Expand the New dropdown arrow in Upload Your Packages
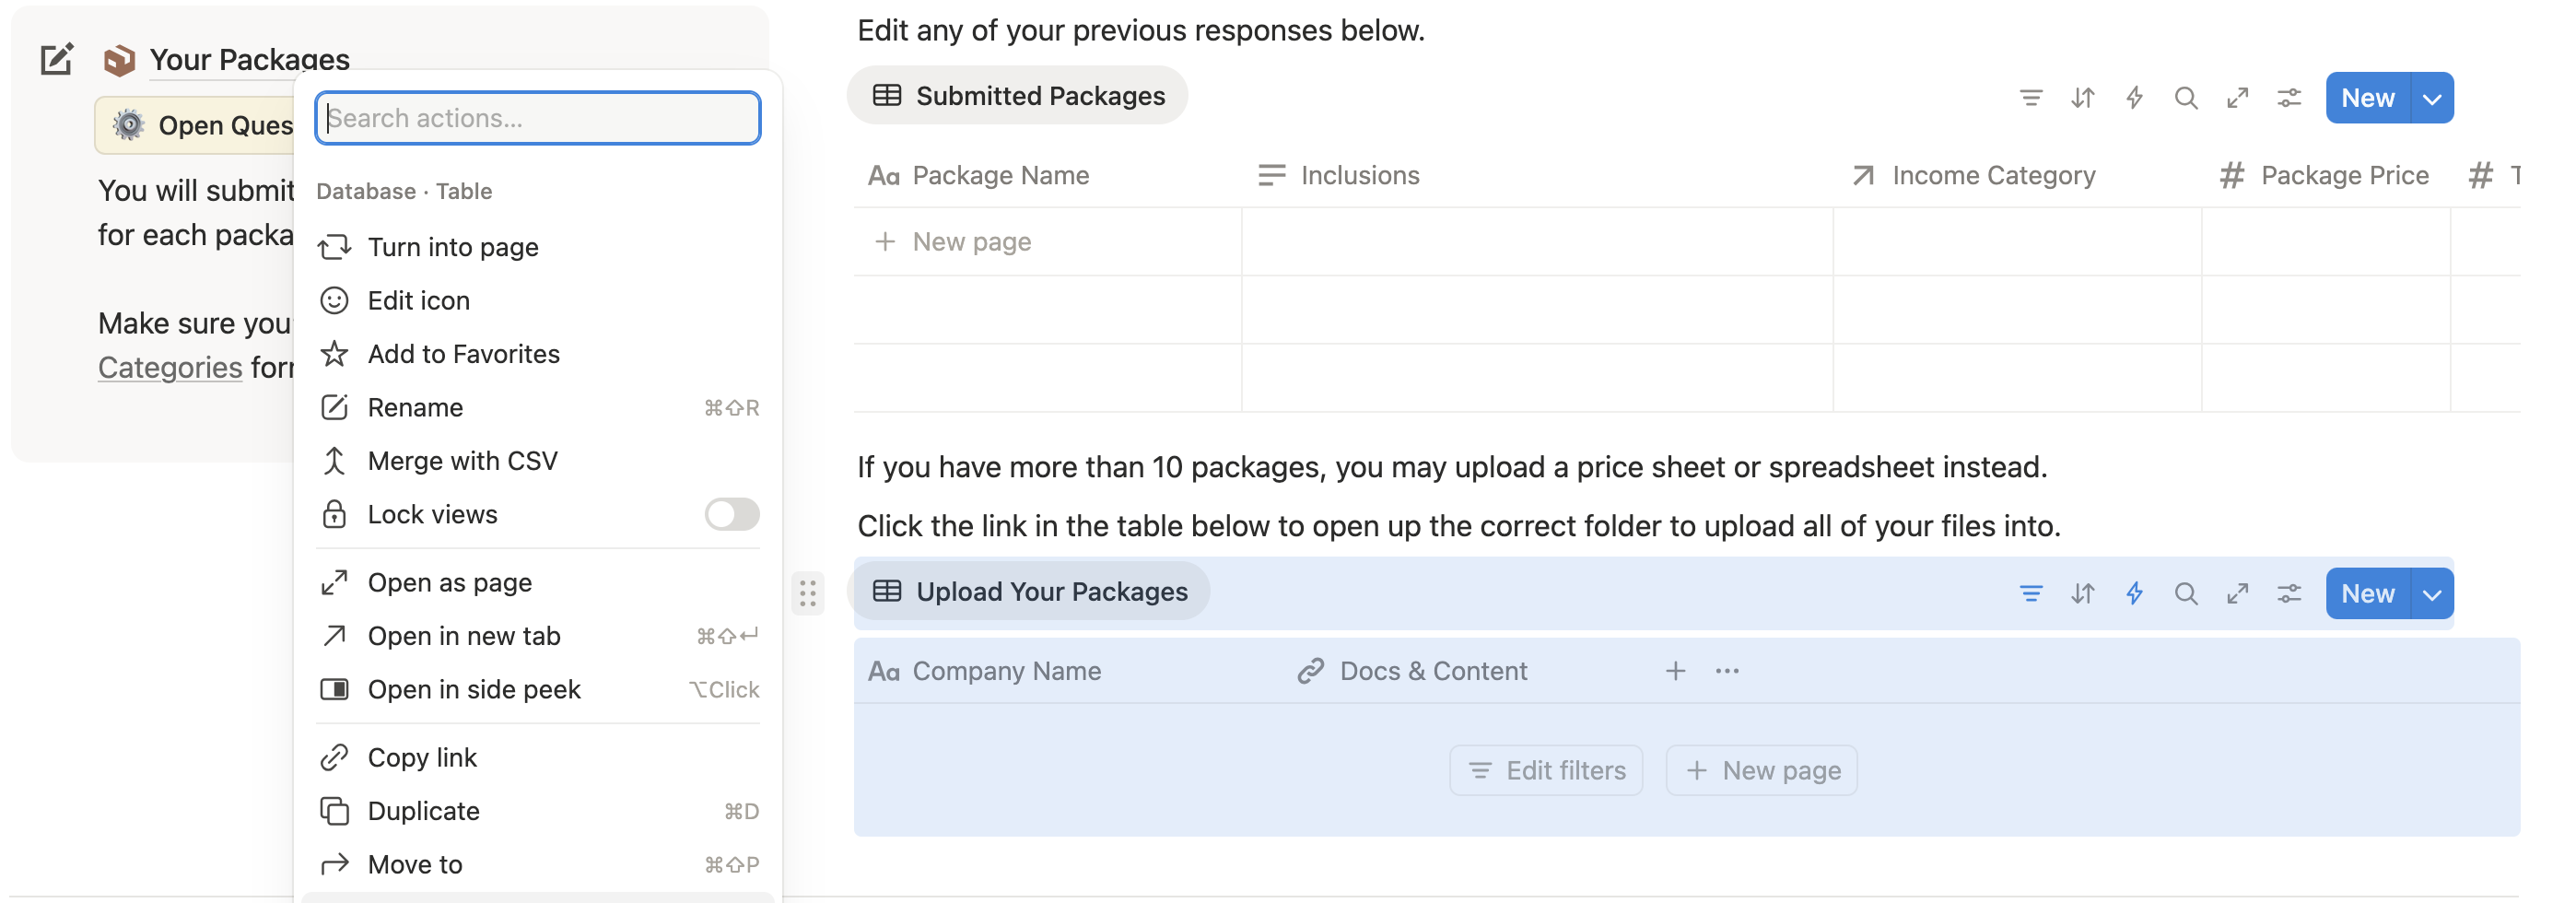 2432,593
